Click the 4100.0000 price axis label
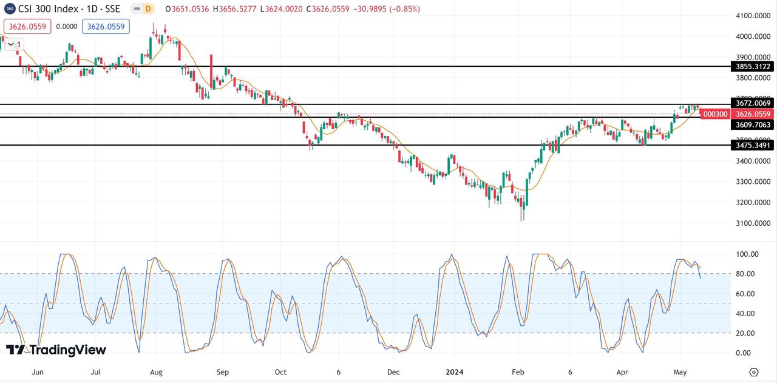 [753, 16]
